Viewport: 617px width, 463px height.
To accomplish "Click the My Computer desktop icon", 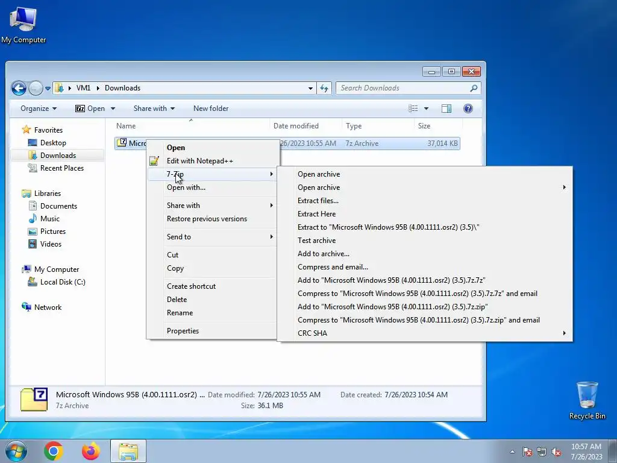I will click(x=23, y=25).
